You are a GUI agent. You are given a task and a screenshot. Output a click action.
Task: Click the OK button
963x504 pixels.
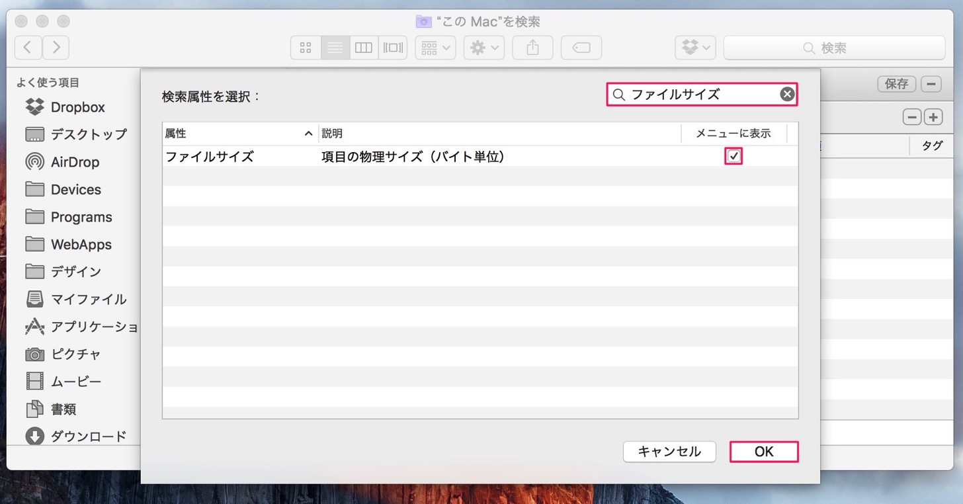tap(764, 452)
